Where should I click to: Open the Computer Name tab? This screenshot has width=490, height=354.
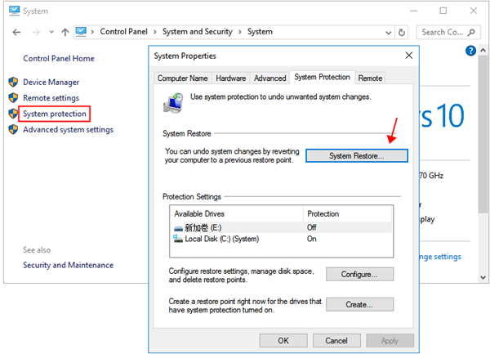tap(182, 78)
